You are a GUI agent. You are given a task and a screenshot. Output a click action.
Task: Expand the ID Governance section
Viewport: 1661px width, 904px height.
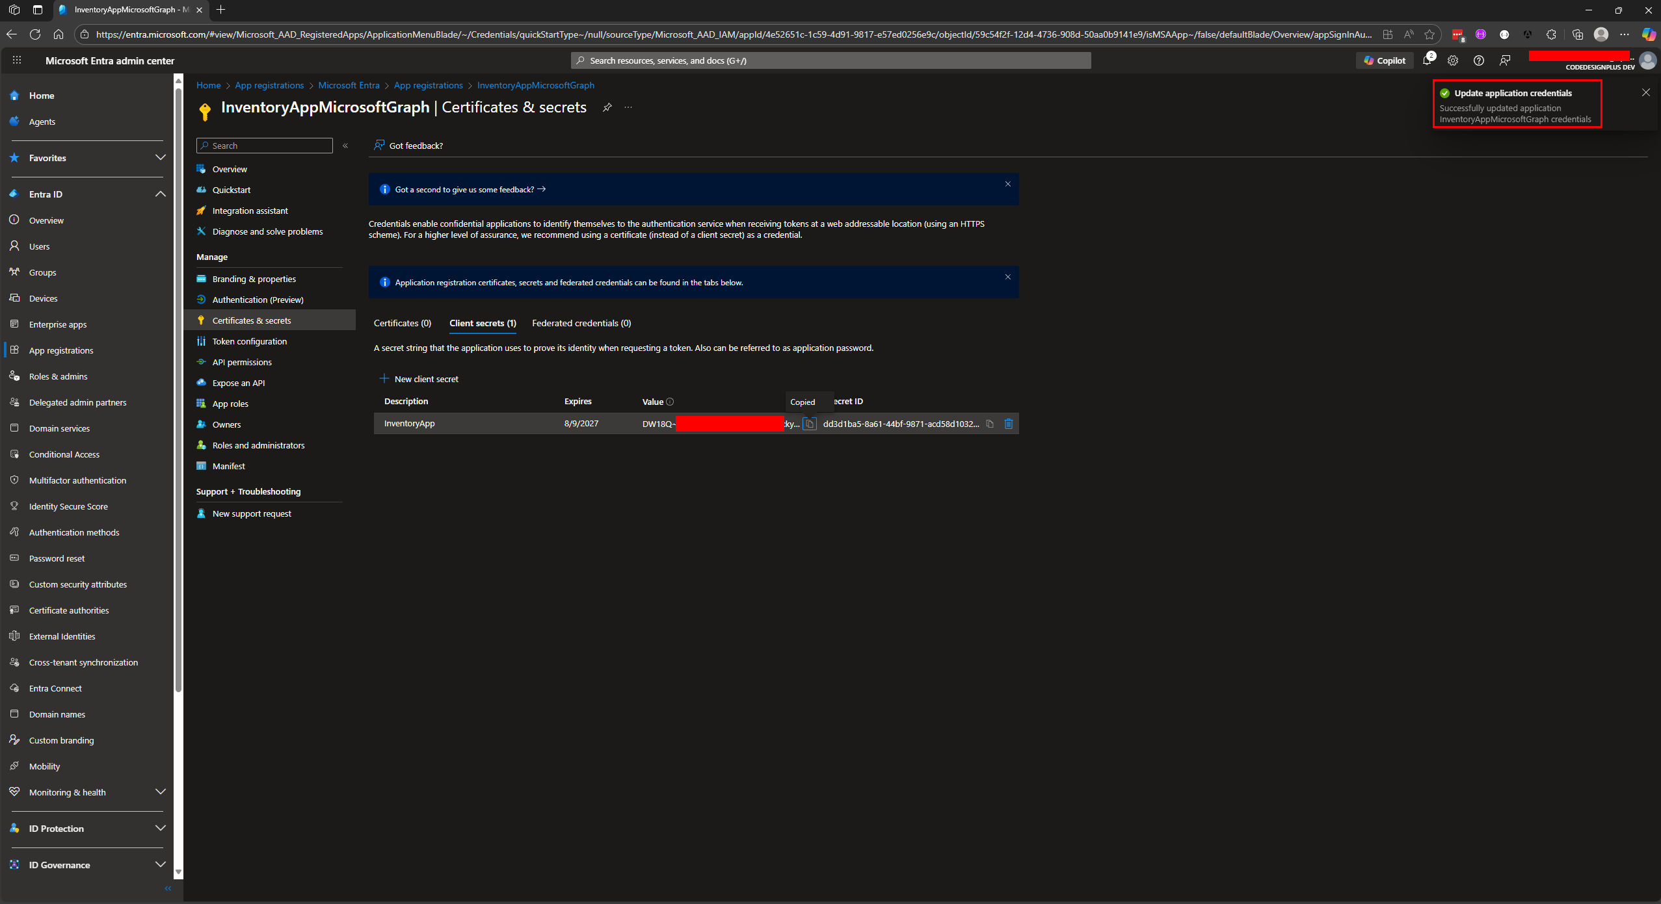pyautogui.click(x=161, y=864)
